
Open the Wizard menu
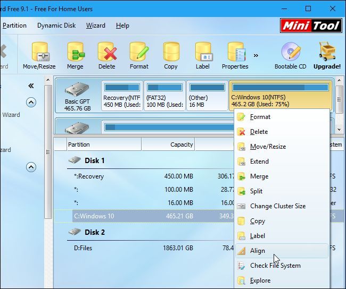95,25
